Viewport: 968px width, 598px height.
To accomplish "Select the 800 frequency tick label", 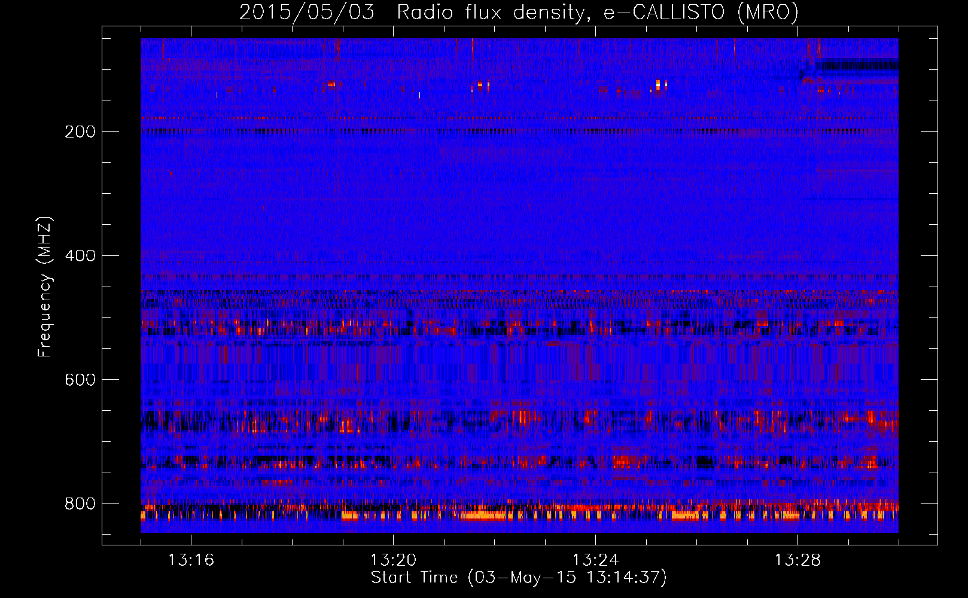I will (80, 504).
